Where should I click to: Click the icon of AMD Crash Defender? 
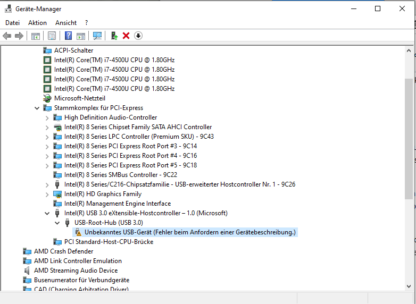pos(27,251)
